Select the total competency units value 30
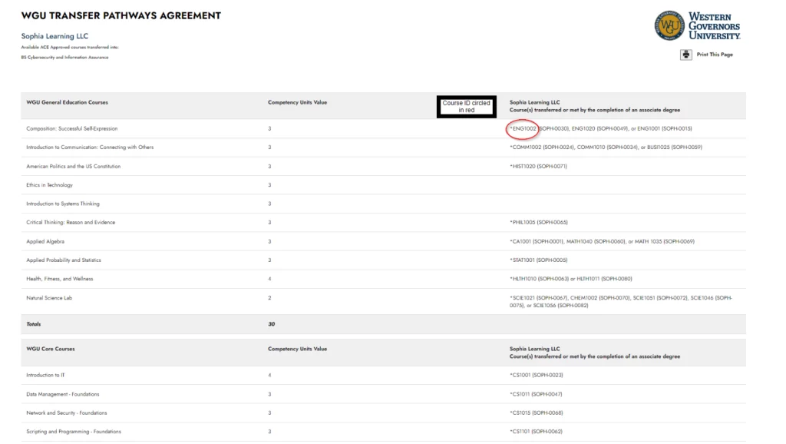 click(271, 324)
